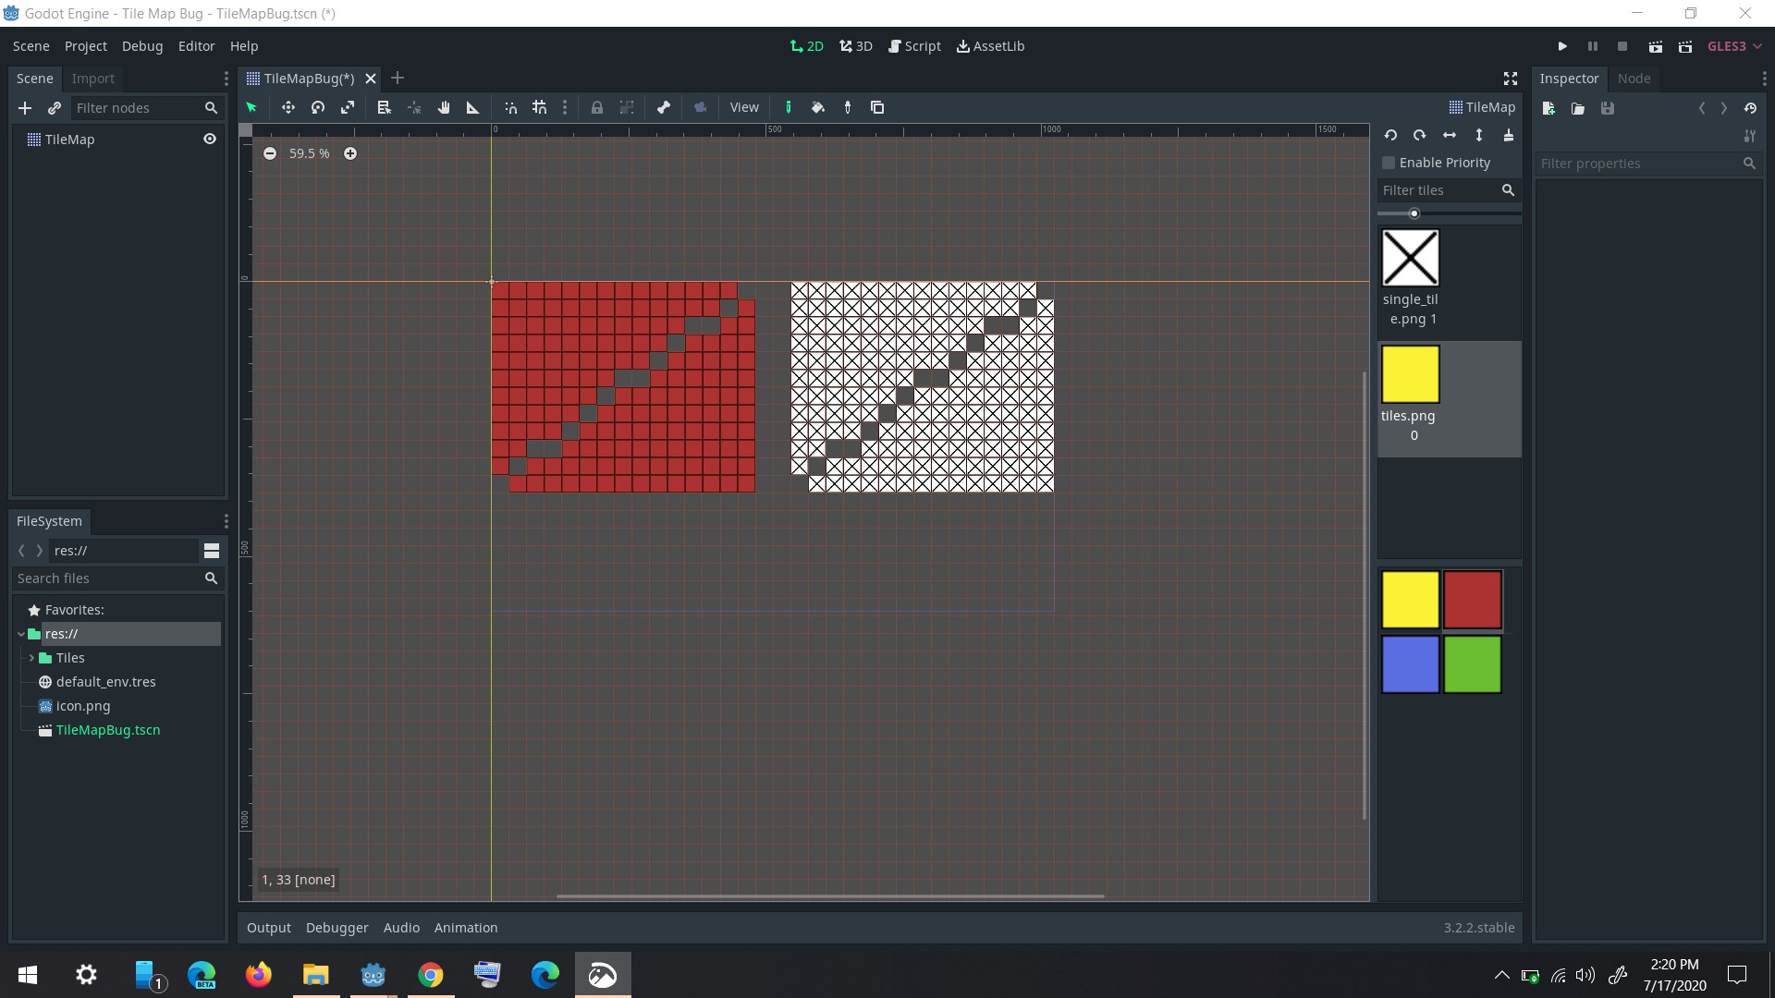Add a new node with plus icon
The image size is (1775, 998).
pos(25,108)
